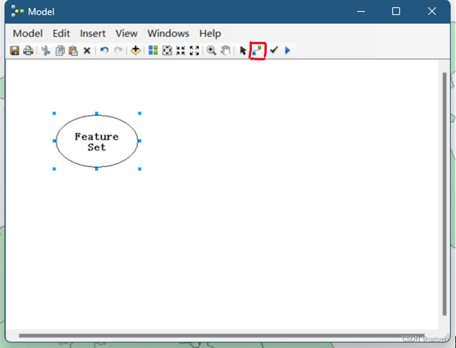Image resolution: width=456 pixels, height=348 pixels.
Task: Activate the Zoom In magnifier tool
Action: point(211,50)
